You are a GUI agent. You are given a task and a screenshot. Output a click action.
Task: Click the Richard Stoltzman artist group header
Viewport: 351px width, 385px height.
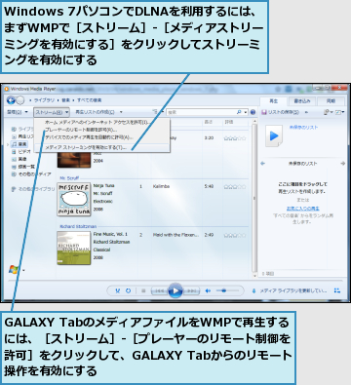click(78, 226)
